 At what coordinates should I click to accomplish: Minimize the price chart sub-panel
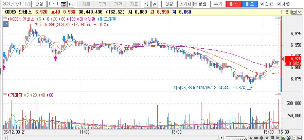276,18
